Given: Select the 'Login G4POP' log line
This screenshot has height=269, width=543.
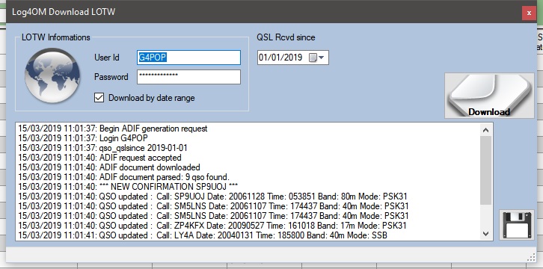Looking at the screenshot, I should click(83, 138).
